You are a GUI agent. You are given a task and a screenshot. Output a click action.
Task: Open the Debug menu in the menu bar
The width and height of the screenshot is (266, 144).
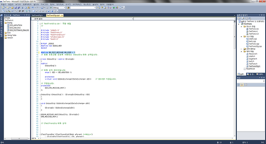[45, 4]
